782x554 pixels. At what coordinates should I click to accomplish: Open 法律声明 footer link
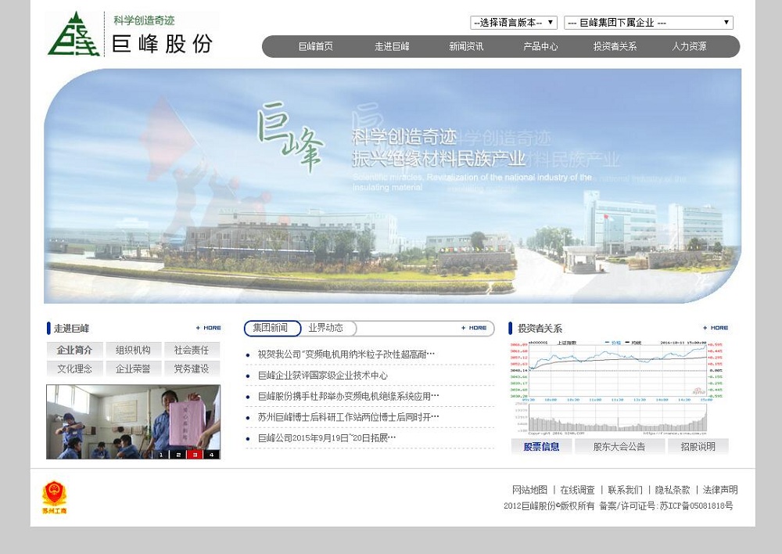pyautogui.click(x=720, y=490)
